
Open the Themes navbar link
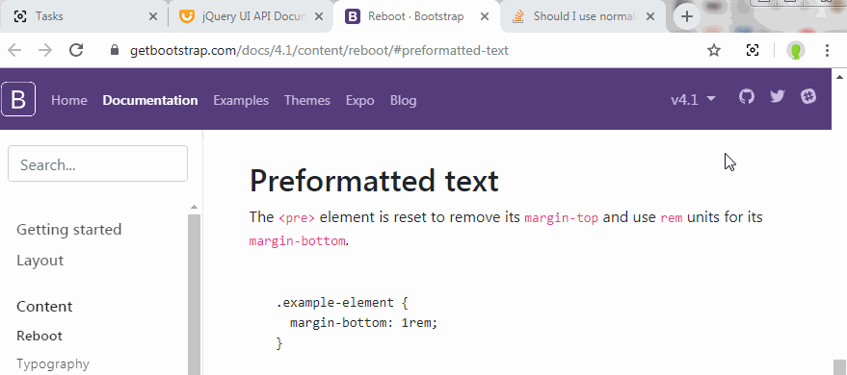click(x=307, y=100)
